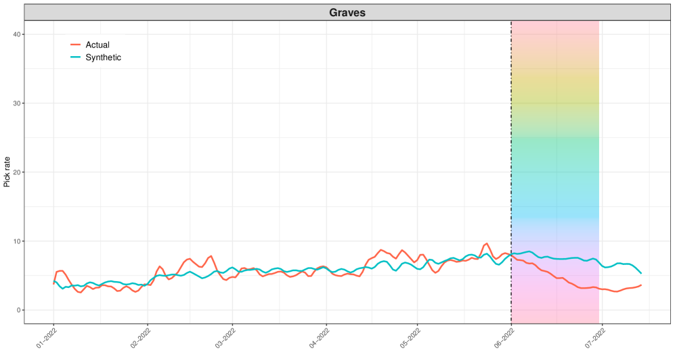Screen dimensions: 675x363
Task: Click the x-axis label 02-2022
Action: click(x=140, y=338)
